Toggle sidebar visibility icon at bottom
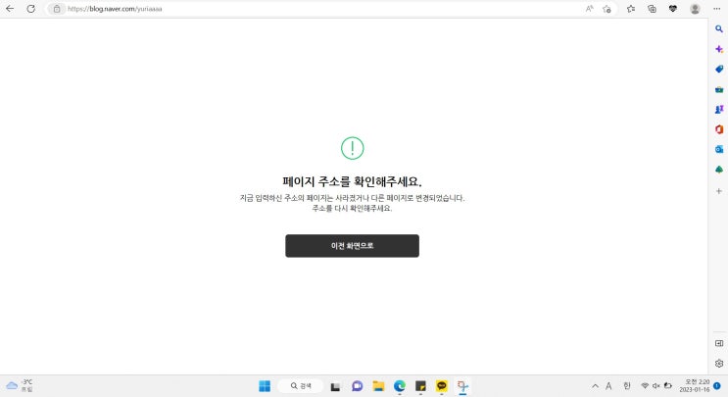 719,343
